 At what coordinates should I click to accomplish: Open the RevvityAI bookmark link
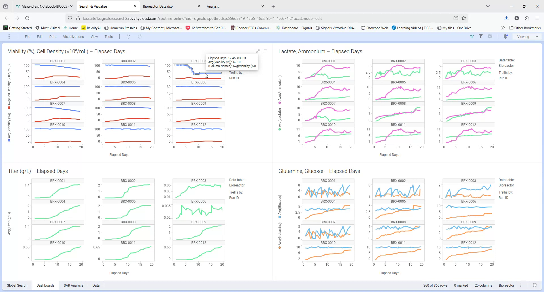pyautogui.click(x=91, y=28)
